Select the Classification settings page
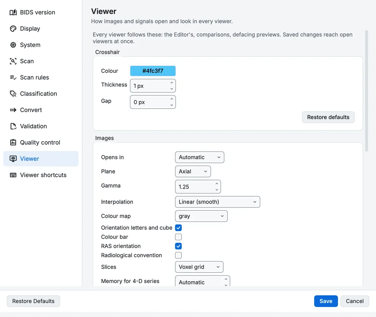 [41, 93]
